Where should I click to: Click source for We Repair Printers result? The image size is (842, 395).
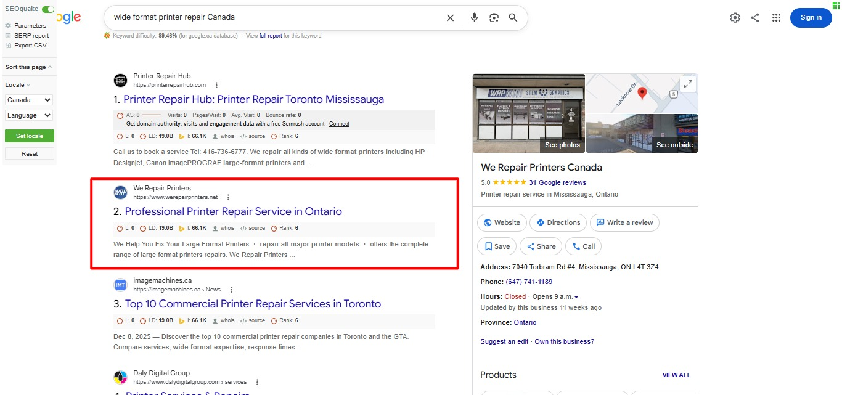click(253, 228)
